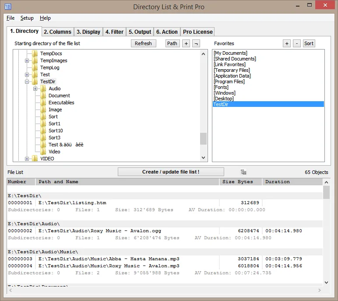The height and width of the screenshot is (301, 338).
Task: Click the Executables folder icon
Action: point(43,103)
